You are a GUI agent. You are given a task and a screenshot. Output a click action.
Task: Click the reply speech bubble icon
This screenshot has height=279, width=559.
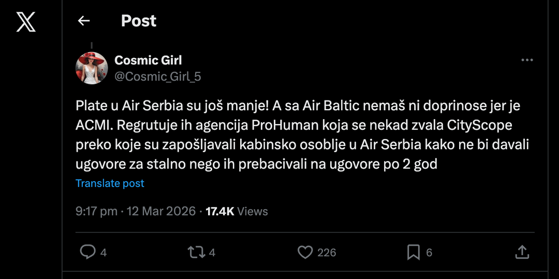pos(87,252)
